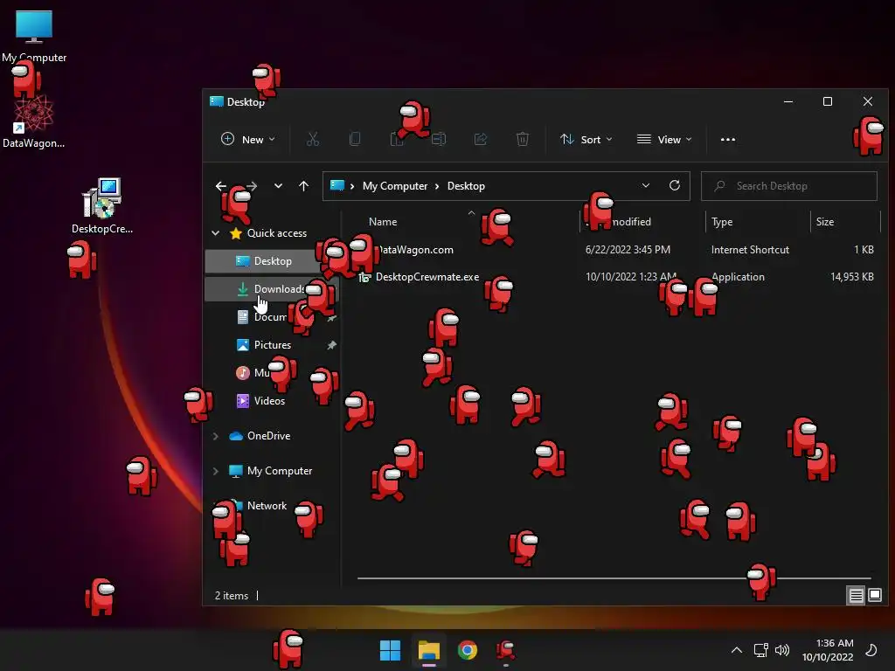This screenshot has height=671, width=895.
Task: Click the Delete trash icon
Action: coord(523,139)
